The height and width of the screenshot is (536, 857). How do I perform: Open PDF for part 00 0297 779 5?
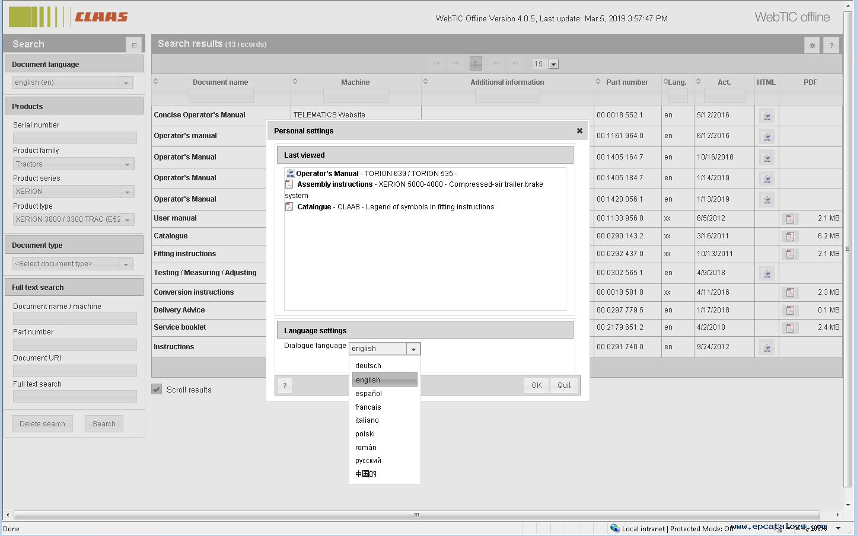(790, 311)
